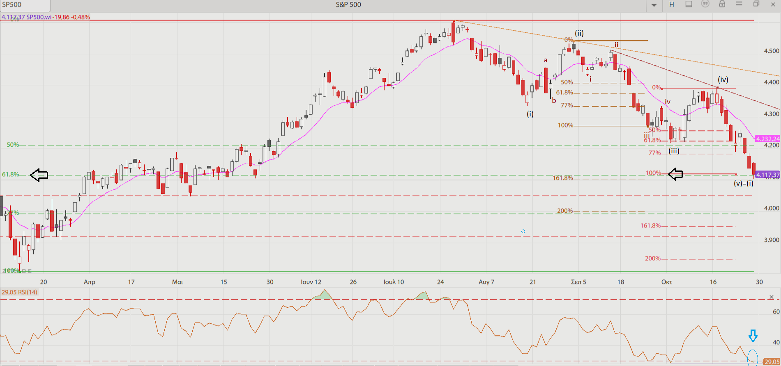Click the 4.000 price axis label
This screenshot has width=781, height=366.
(x=772, y=208)
